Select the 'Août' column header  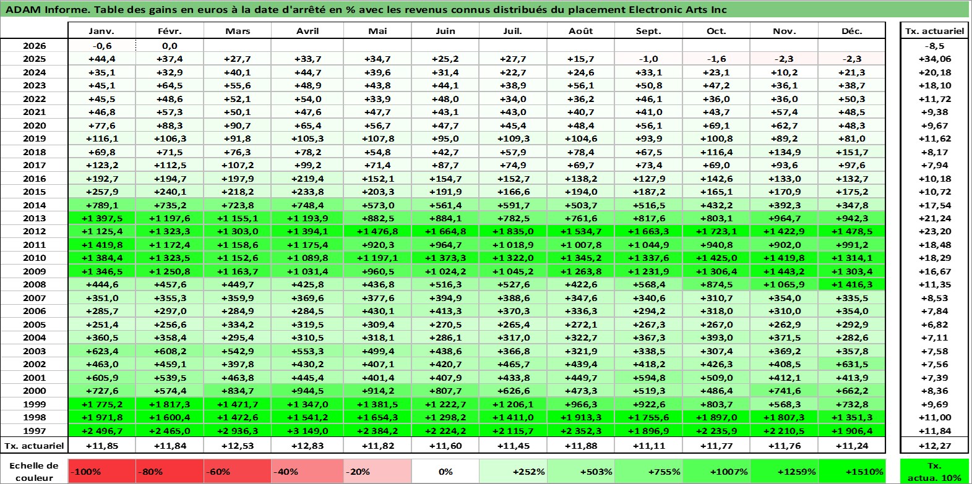pos(580,31)
